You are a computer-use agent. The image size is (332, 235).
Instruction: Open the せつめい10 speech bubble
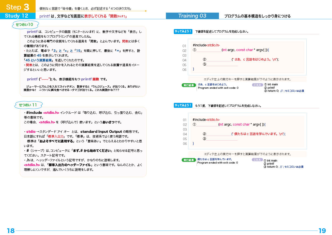click(x=25, y=25)
